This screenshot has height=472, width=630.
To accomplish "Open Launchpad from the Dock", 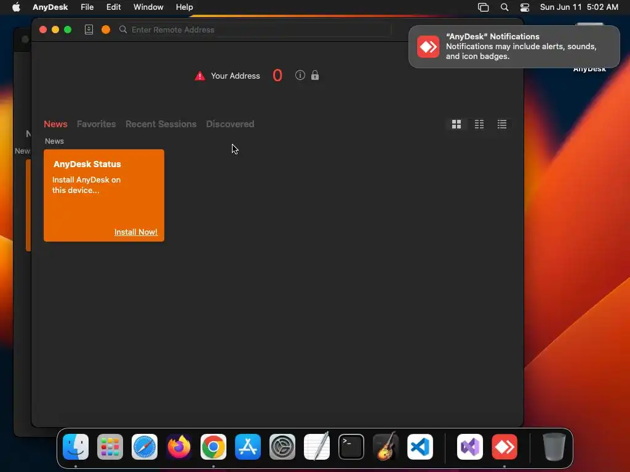I will pos(110,447).
